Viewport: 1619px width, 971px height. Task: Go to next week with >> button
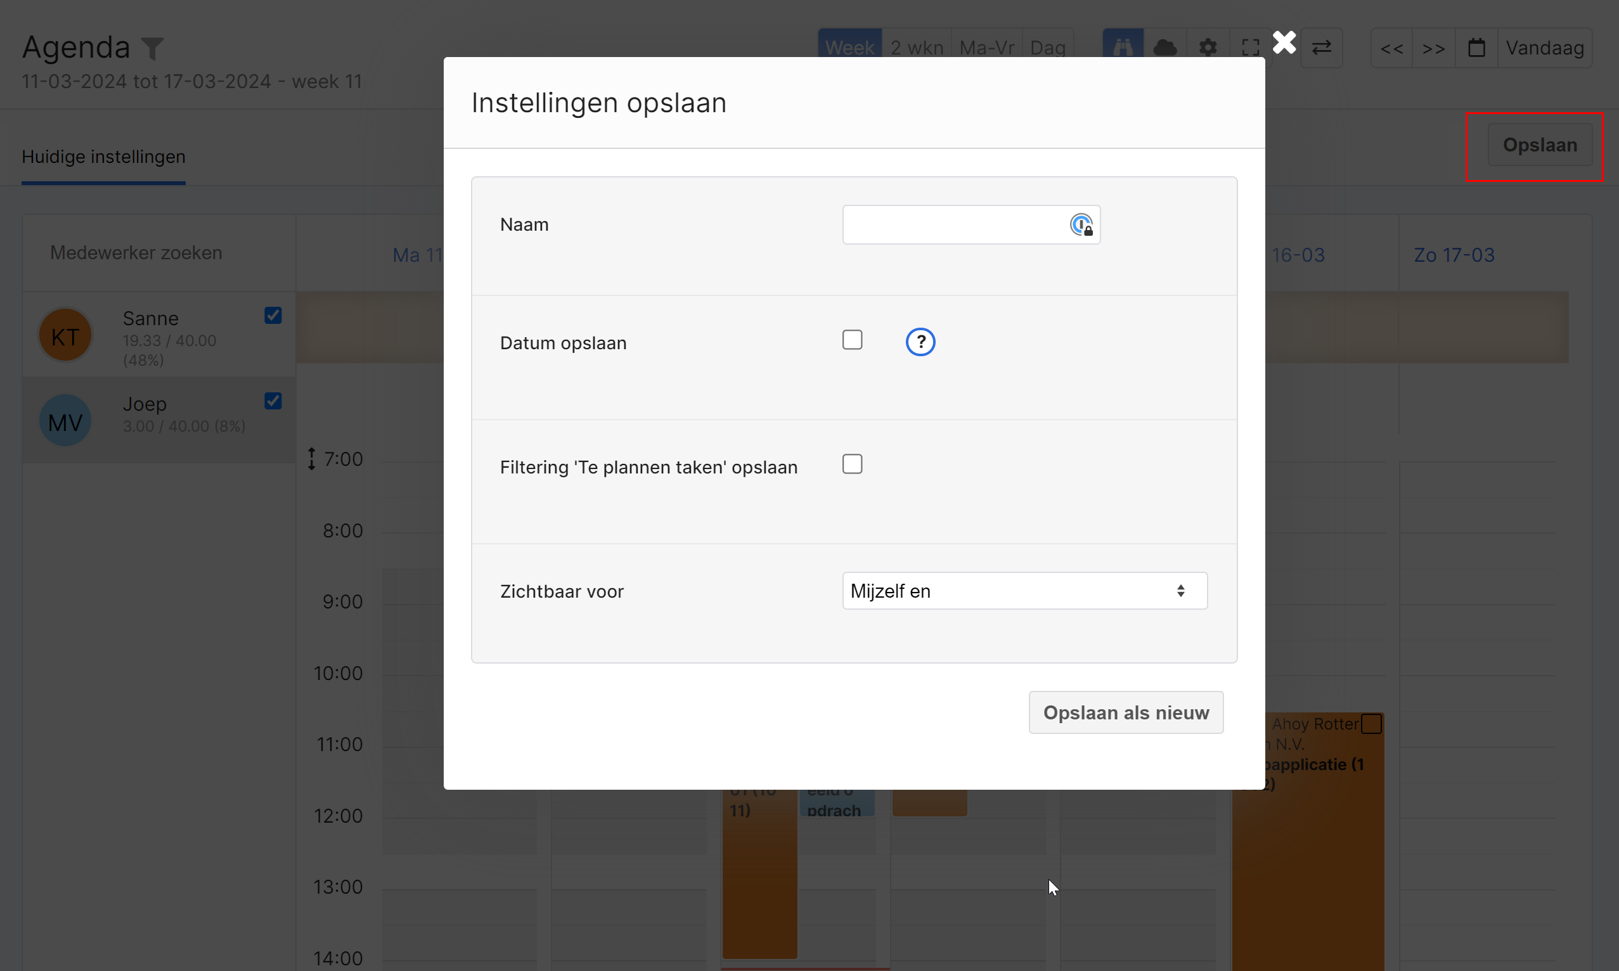[1433, 47]
